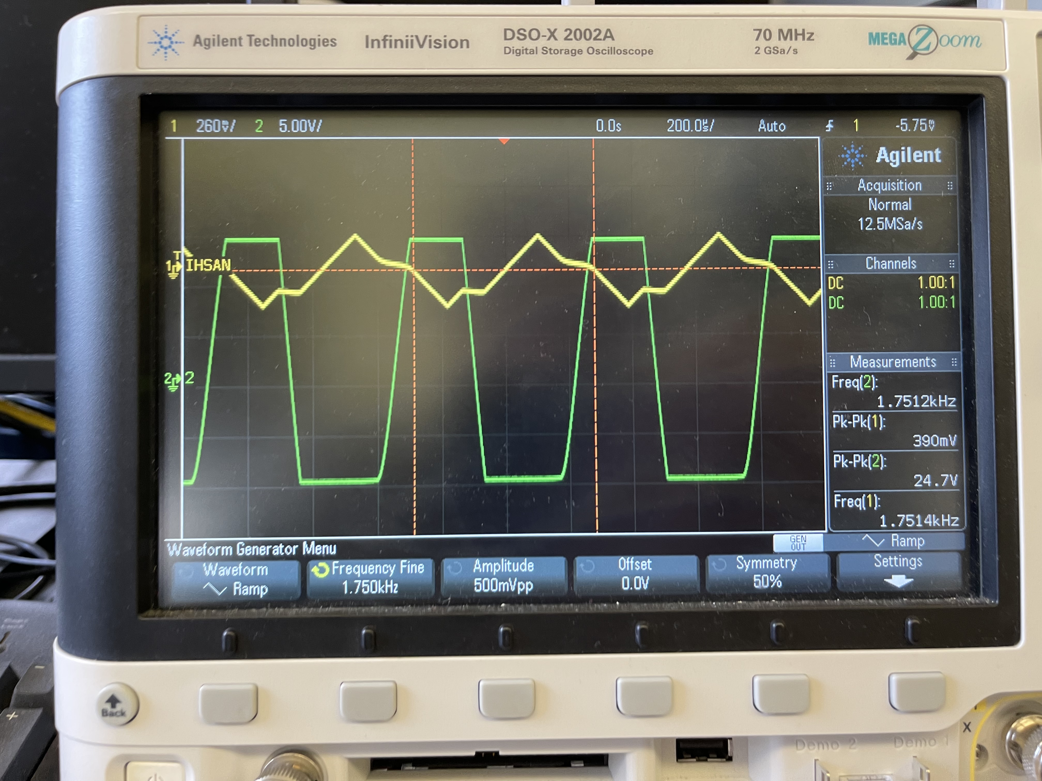Click the Pk-Pk(2) 24.7V measurement
This screenshot has width=1042, height=781.
(x=895, y=471)
